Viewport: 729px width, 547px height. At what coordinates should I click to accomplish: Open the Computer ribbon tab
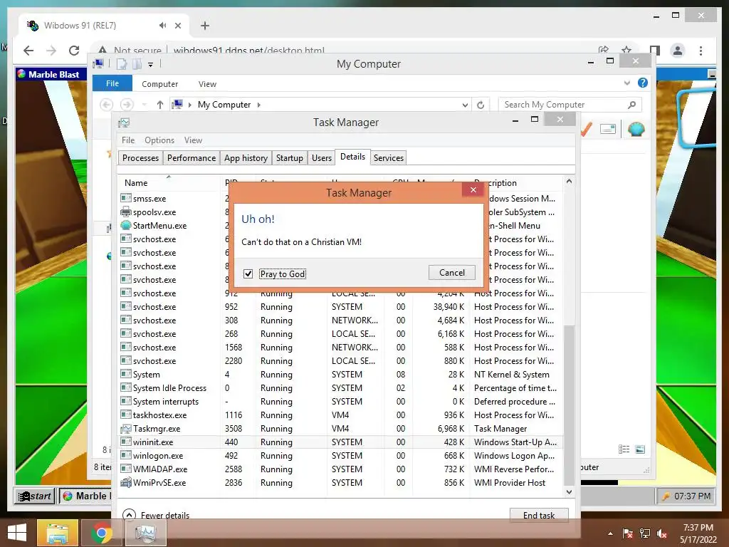(159, 84)
